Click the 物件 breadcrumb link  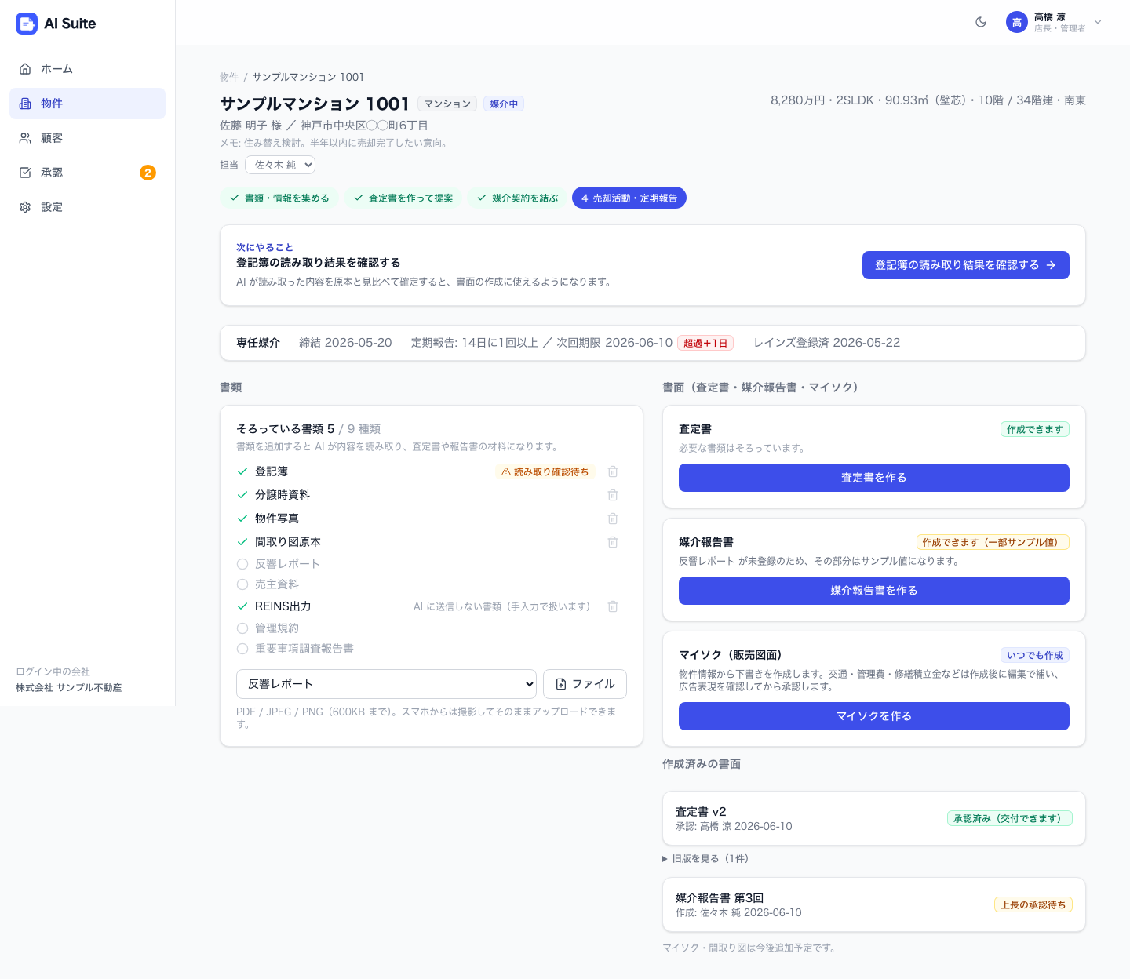coord(229,77)
